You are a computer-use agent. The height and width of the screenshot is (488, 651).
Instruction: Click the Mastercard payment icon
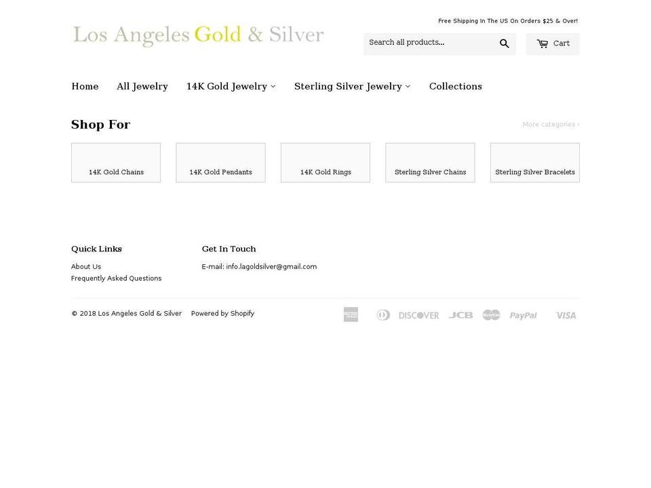(x=491, y=315)
